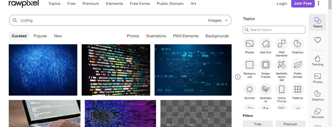Select the PNG Elements topic icon
332x127 pixels.
click(282, 44)
